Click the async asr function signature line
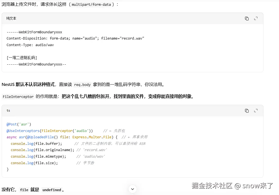Viewport: 279px width, 195px height. (x=77, y=137)
